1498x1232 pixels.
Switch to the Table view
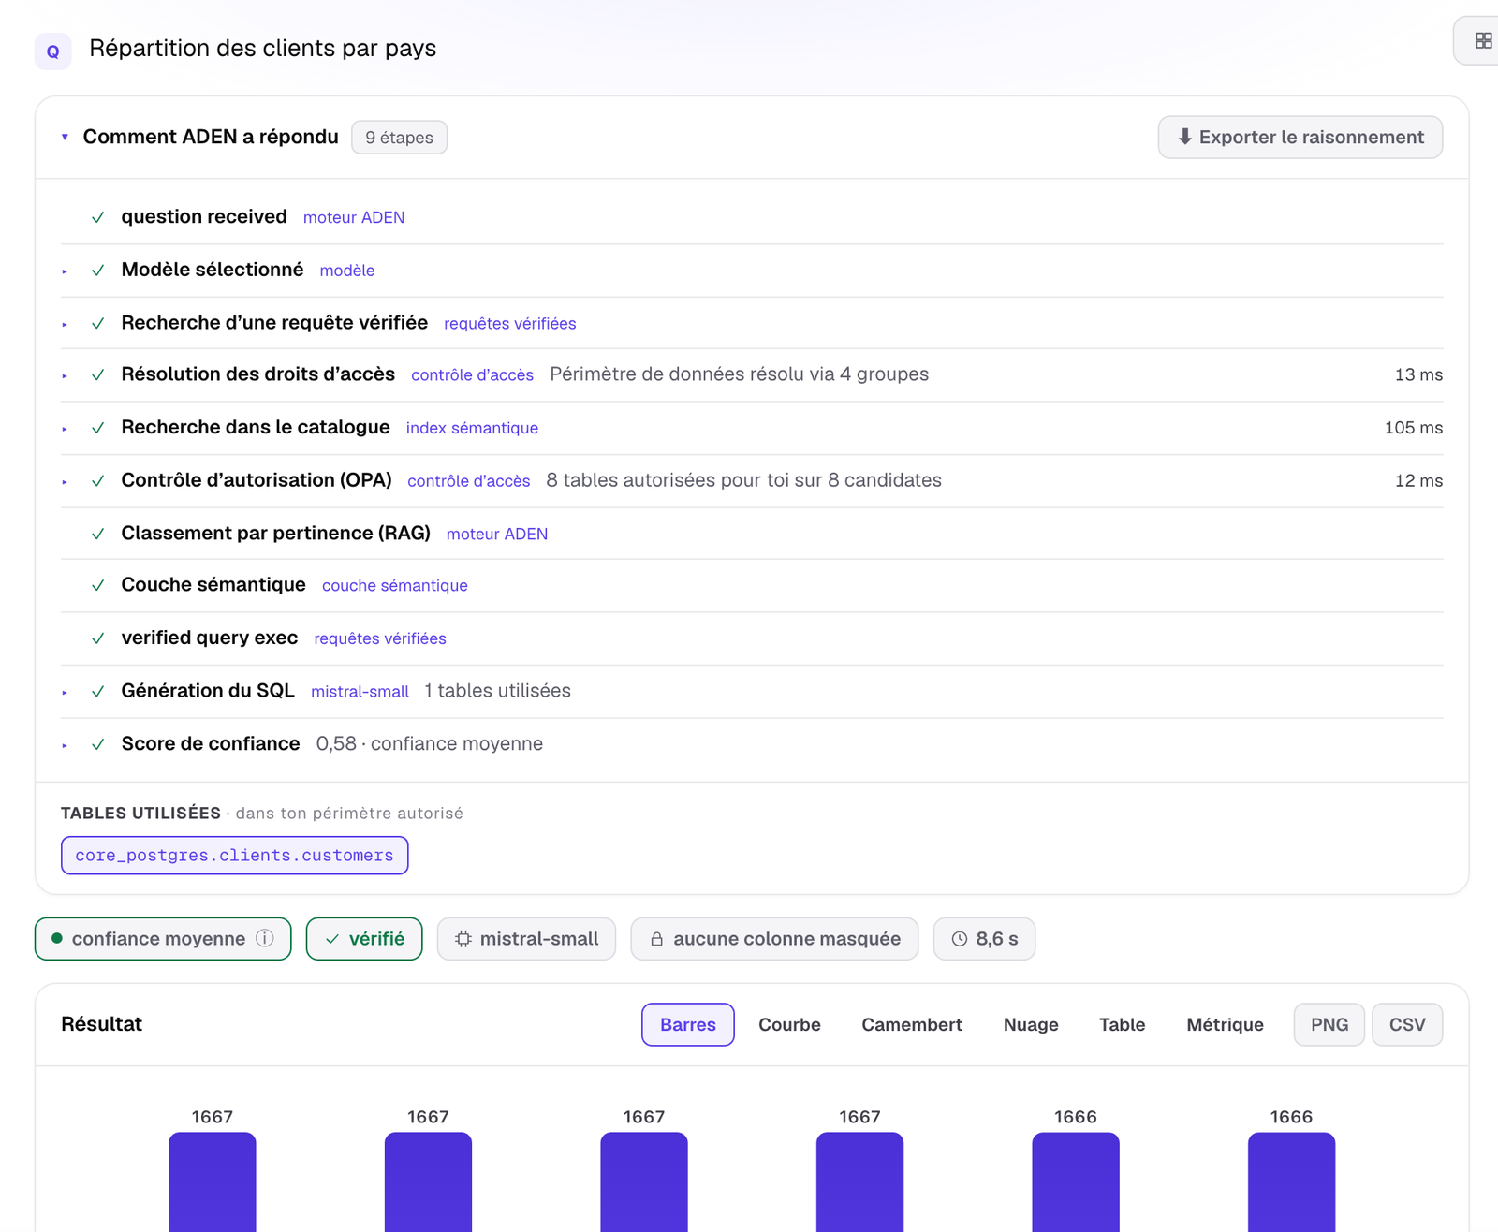1122,1024
